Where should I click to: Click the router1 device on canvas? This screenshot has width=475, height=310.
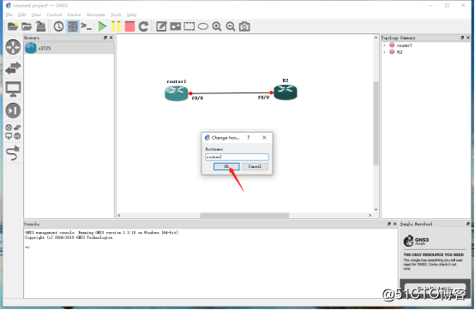coord(176,93)
